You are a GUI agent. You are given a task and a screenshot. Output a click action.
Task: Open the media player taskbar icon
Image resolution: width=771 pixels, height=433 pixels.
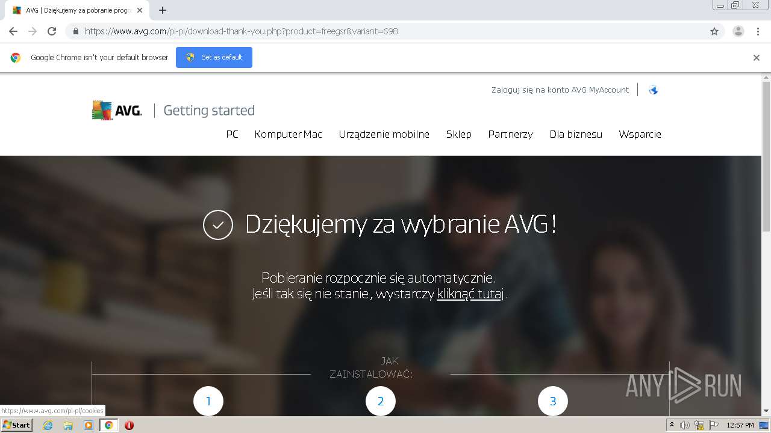[x=89, y=425]
